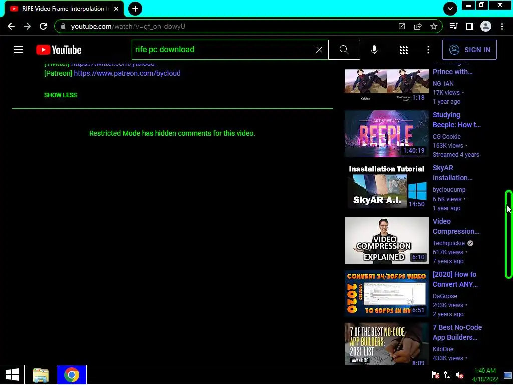Click the page vertical scrollbar thumb
513x385 pixels.
(x=509, y=235)
